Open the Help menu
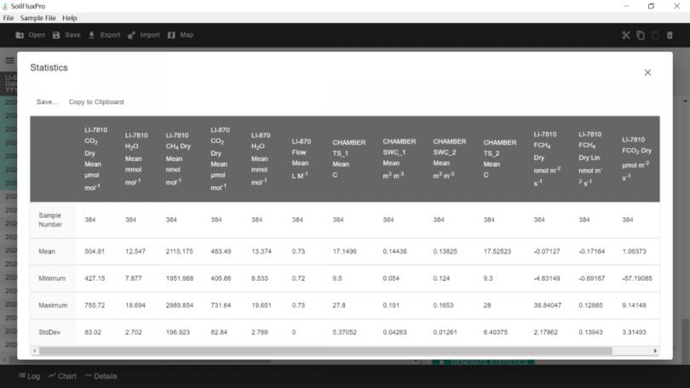690x388 pixels. coord(70,18)
